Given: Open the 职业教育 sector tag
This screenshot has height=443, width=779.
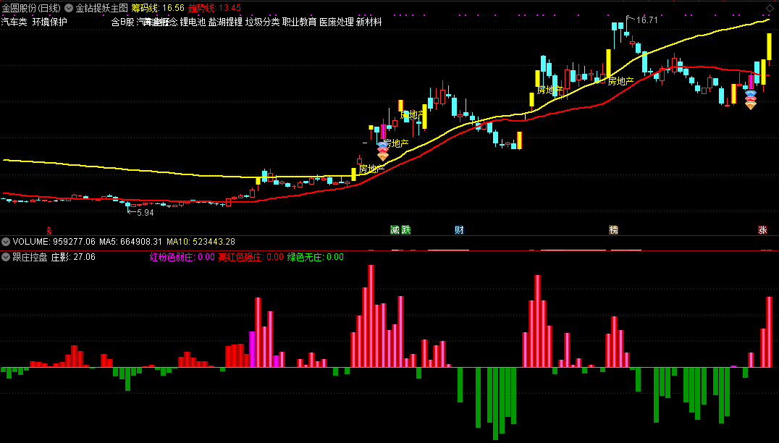Looking at the screenshot, I should [x=299, y=22].
